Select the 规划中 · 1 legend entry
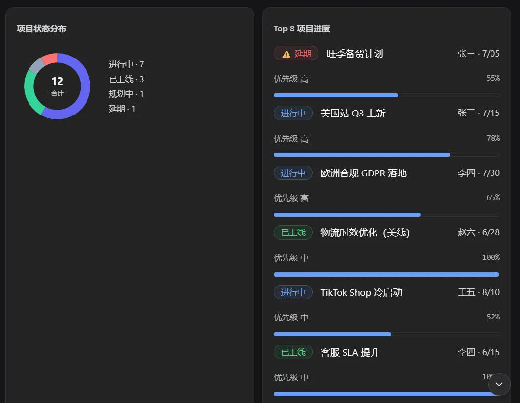520x403 pixels. click(x=126, y=94)
